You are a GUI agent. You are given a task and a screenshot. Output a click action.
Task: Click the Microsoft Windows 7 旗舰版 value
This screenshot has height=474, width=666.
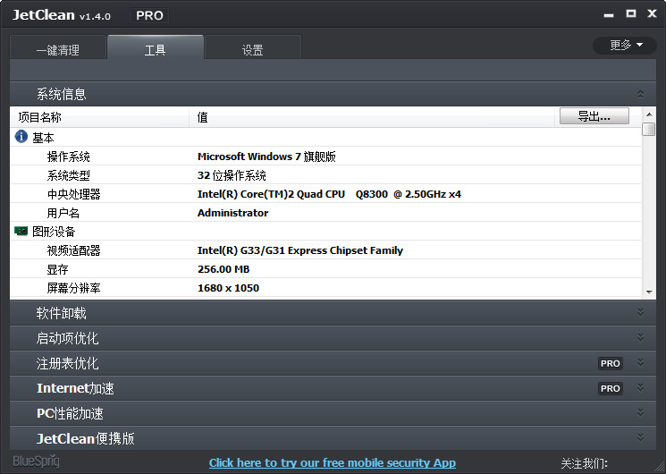[266, 157]
